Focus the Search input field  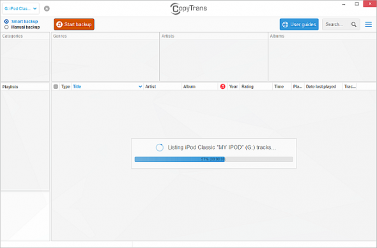(337, 24)
